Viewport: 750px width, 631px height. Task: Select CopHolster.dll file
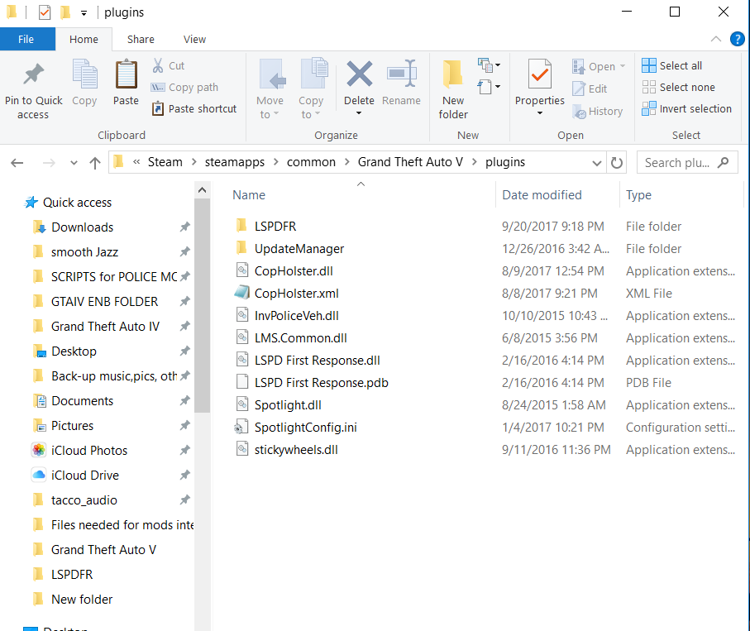294,270
